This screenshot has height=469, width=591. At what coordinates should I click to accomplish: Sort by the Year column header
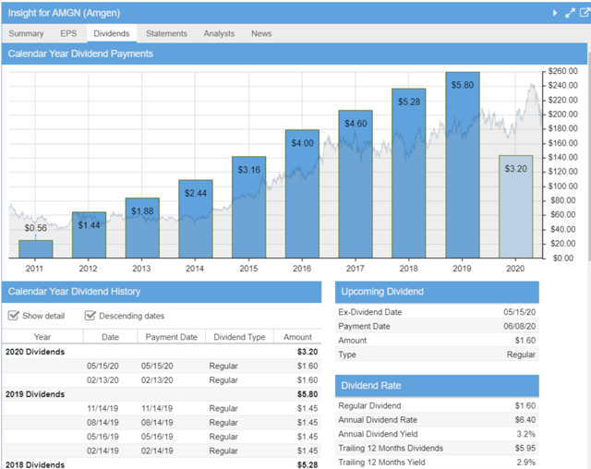pyautogui.click(x=42, y=337)
